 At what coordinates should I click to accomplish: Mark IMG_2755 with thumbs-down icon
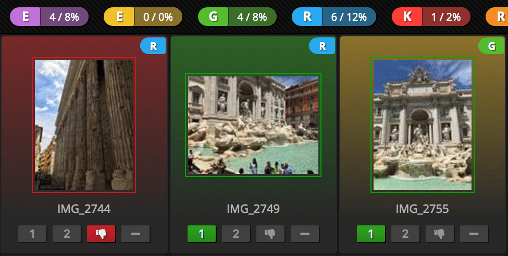440,233
